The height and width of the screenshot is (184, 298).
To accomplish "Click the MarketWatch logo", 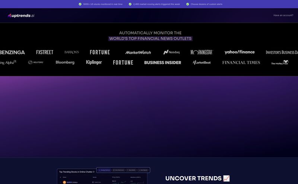I will 138,52.
